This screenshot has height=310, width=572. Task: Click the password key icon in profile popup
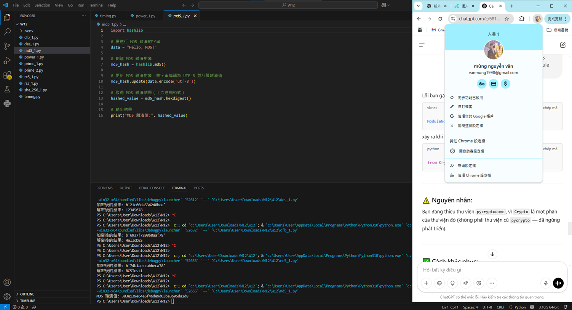(x=481, y=84)
